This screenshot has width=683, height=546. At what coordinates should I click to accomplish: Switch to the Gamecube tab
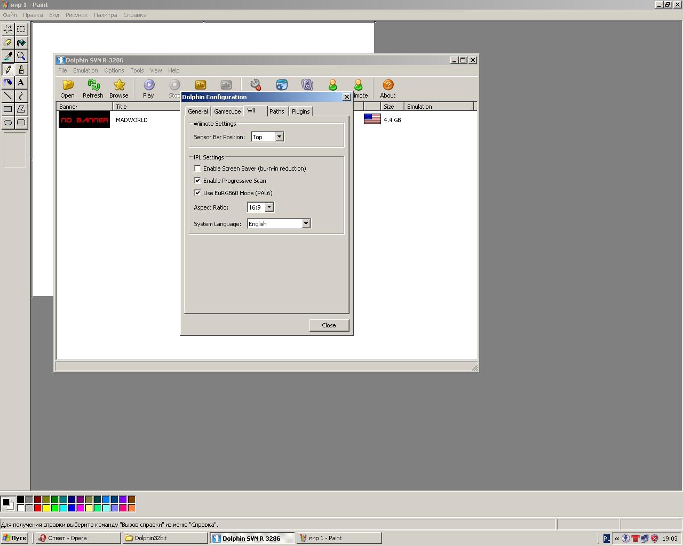227,111
